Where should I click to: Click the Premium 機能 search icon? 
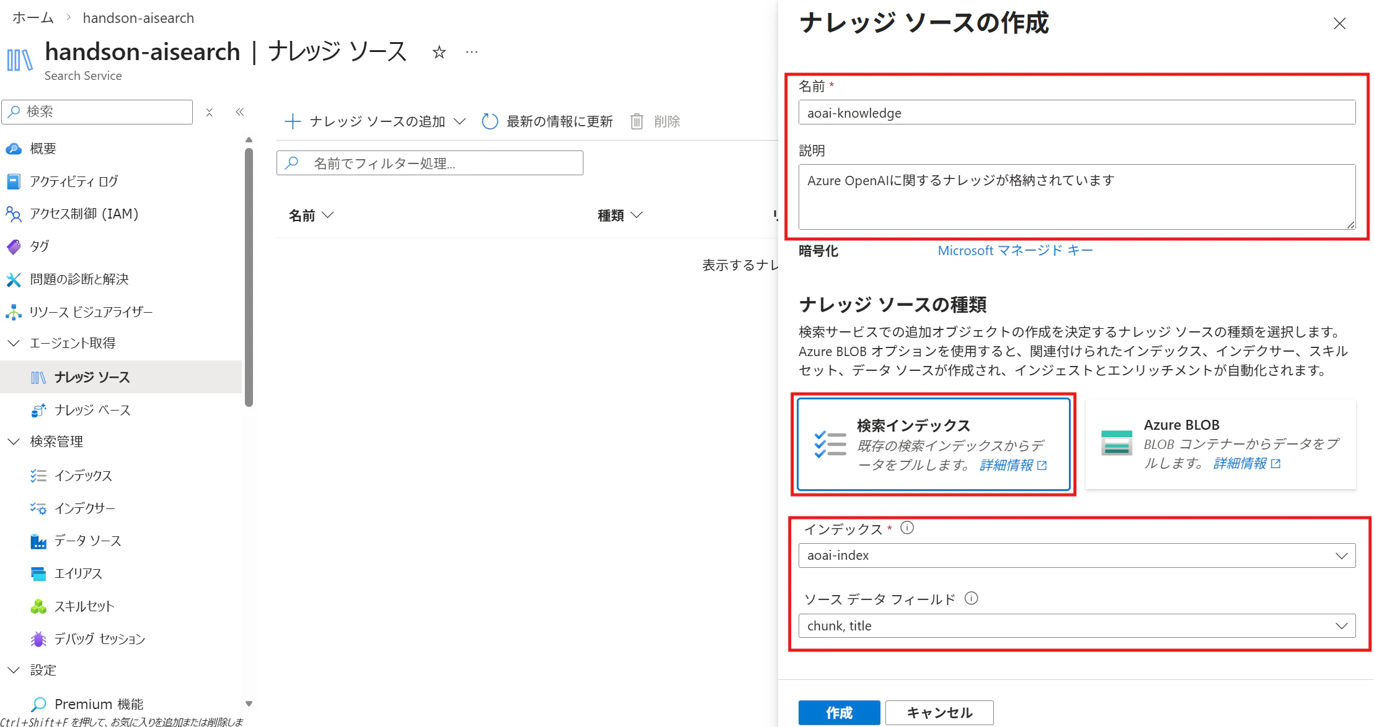pyautogui.click(x=38, y=704)
